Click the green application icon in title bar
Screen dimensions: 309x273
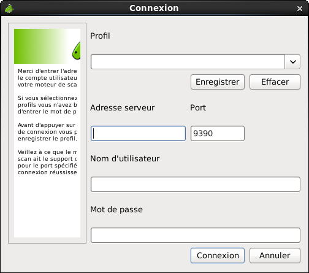(x=9, y=9)
